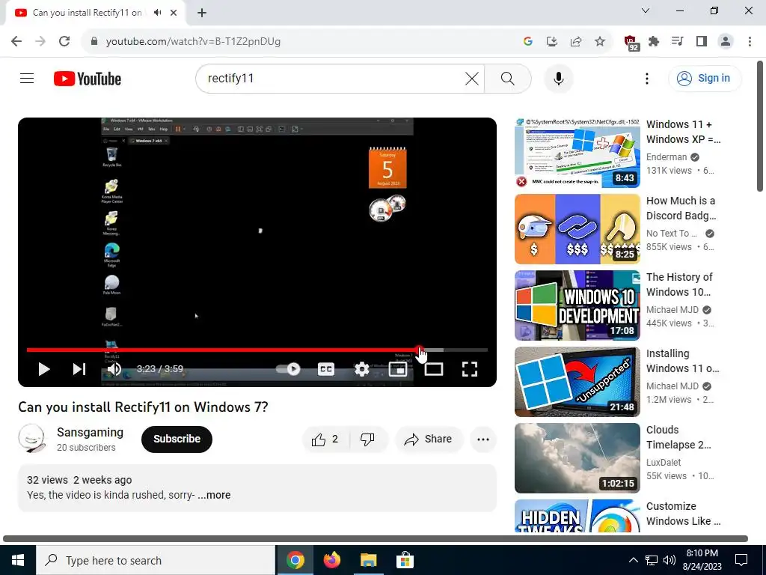This screenshot has height=575, width=766.
Task: Share this page from the address bar
Action: click(x=576, y=41)
